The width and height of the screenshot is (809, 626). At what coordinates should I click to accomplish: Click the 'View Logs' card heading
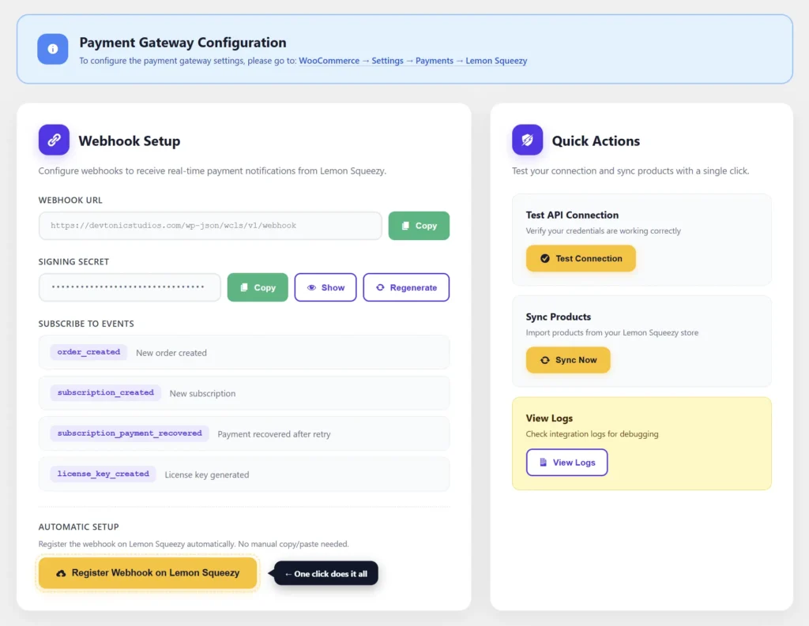549,418
